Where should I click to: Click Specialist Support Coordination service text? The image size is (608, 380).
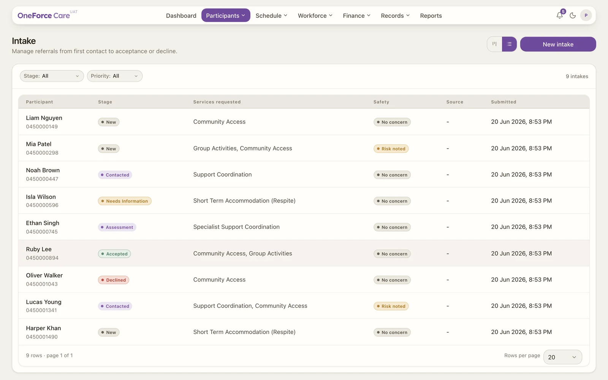[236, 227]
